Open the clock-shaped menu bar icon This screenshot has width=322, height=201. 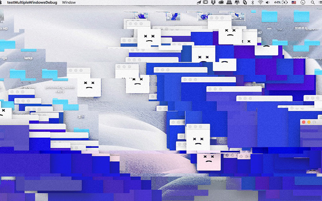point(303,2)
